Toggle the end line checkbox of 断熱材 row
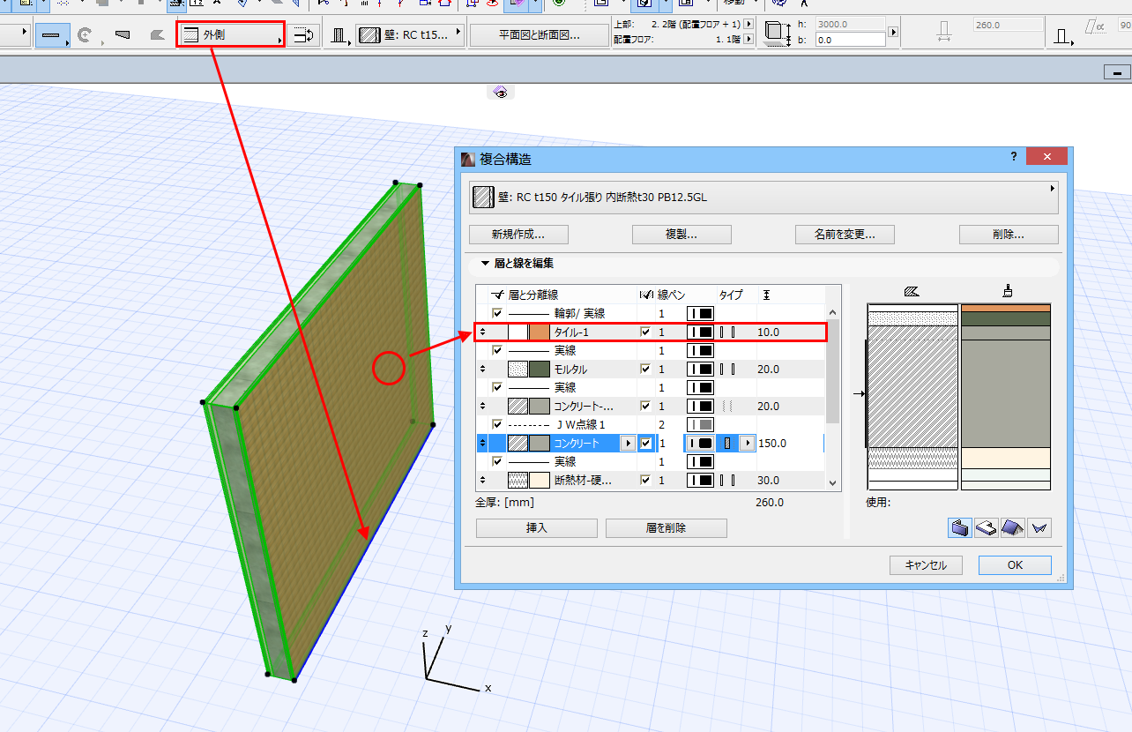 pyautogui.click(x=646, y=481)
